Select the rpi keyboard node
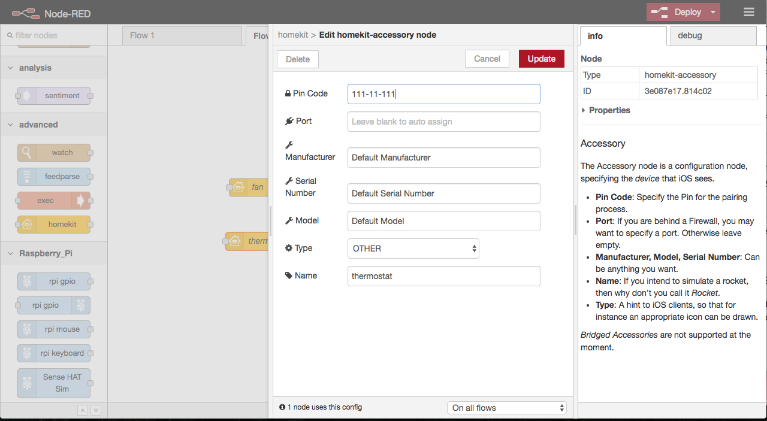Viewport: 767px width, 421px height. tap(54, 353)
